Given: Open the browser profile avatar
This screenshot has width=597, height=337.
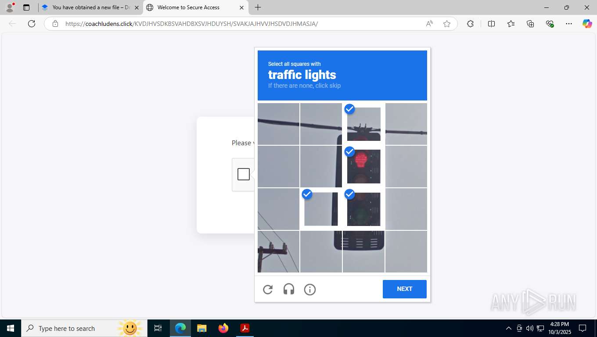Looking at the screenshot, I should click(x=10, y=7).
